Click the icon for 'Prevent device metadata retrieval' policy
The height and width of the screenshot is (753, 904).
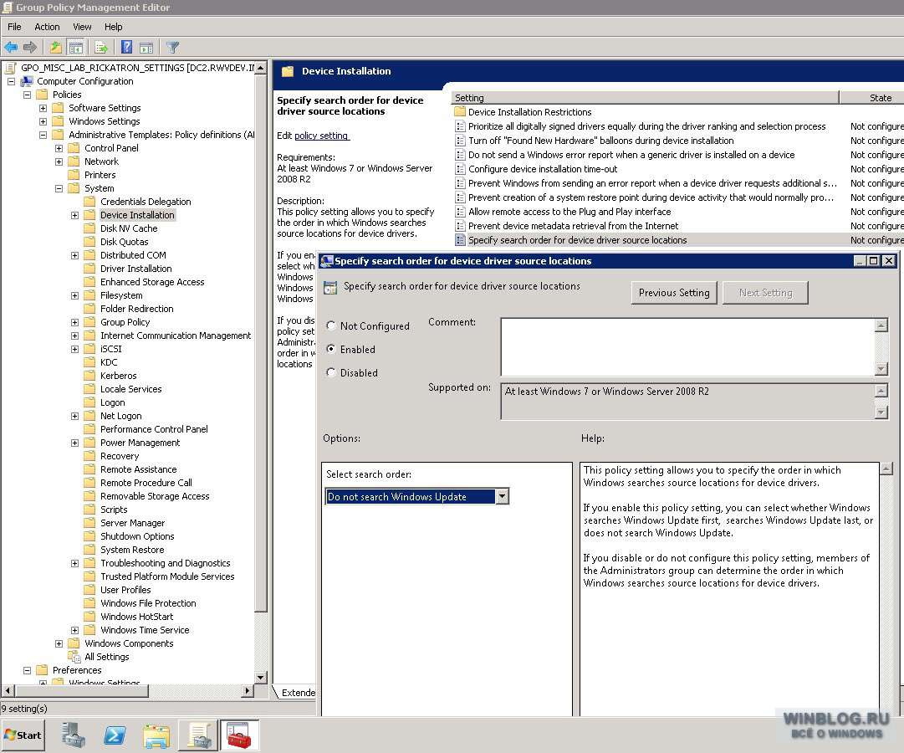[x=459, y=226]
